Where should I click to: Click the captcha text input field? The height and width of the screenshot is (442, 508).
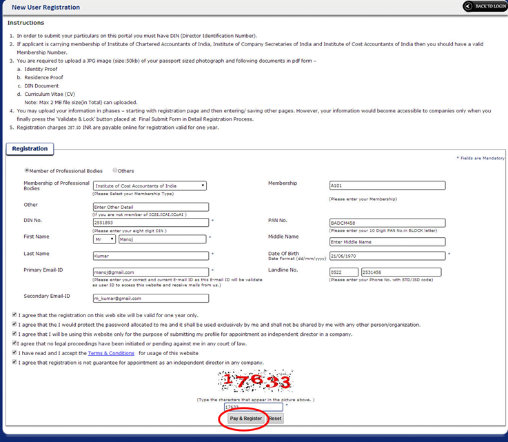(254, 407)
